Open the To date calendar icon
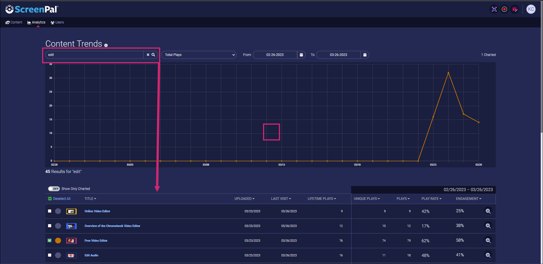 pos(365,55)
